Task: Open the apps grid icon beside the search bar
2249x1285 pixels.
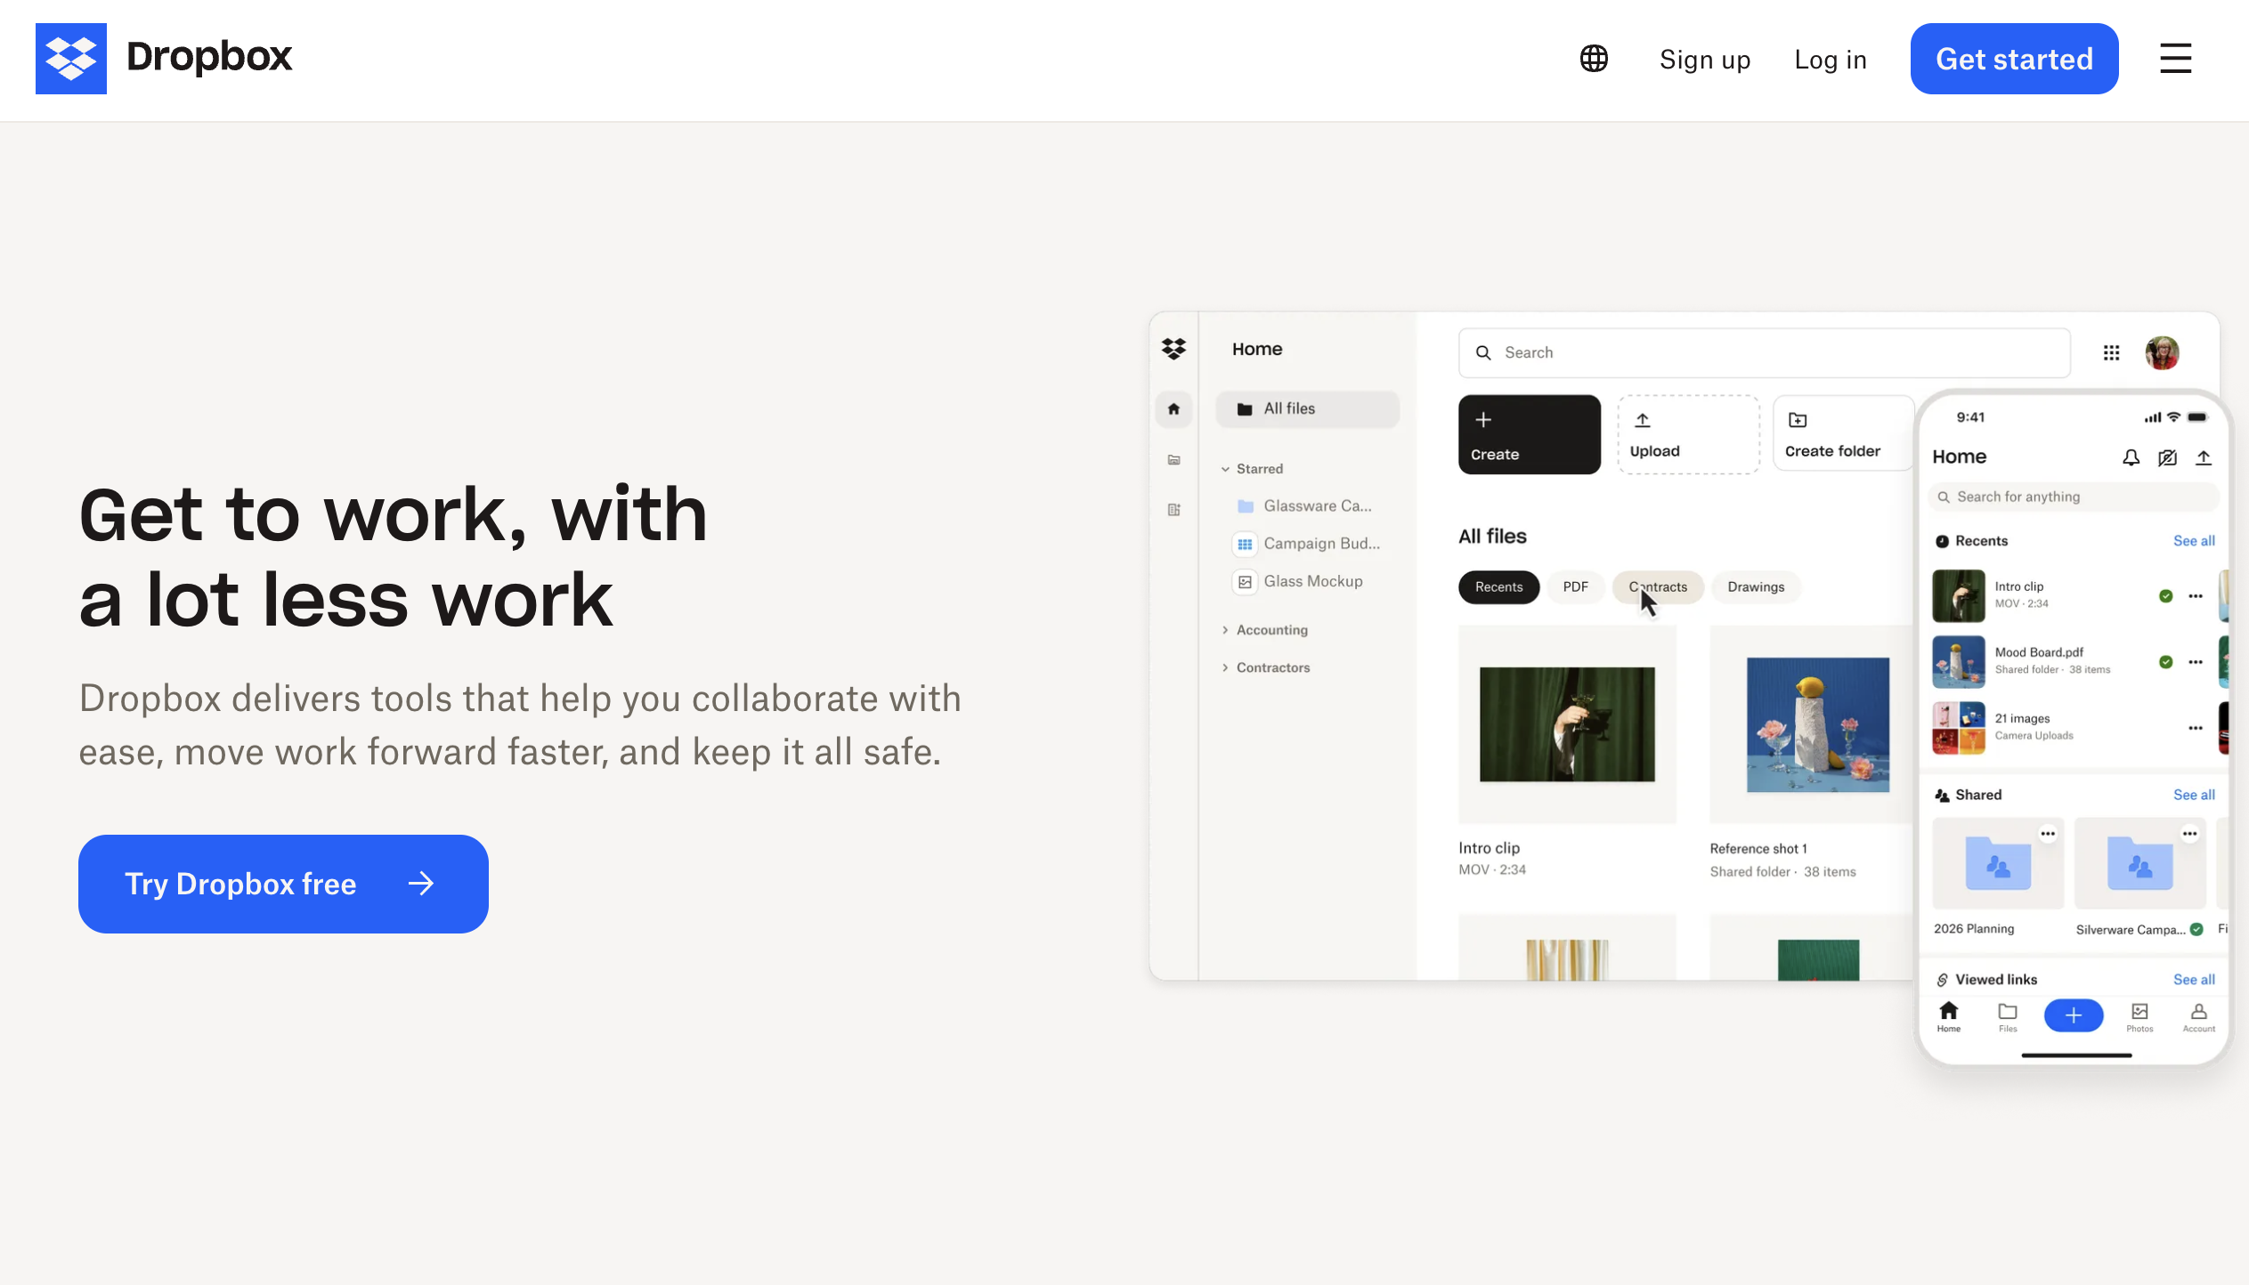Action: (2111, 352)
